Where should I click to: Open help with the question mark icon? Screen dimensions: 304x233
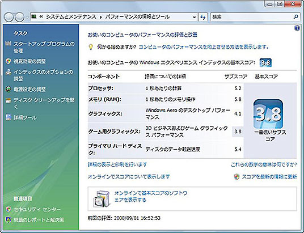coord(297,28)
